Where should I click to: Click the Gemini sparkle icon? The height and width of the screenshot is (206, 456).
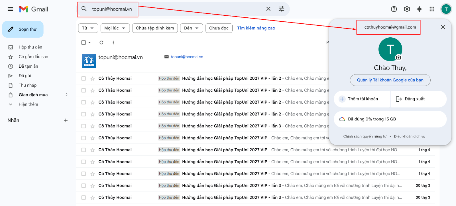(419, 9)
